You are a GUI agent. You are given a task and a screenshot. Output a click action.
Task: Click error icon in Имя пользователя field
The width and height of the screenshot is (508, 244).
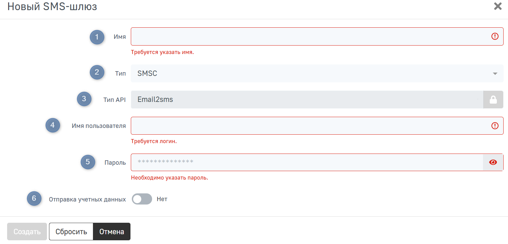pyautogui.click(x=495, y=126)
